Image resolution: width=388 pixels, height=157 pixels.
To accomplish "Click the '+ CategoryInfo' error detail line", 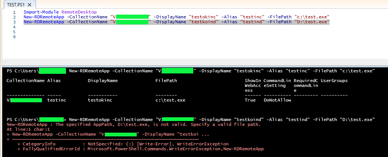I will click(123, 144).
